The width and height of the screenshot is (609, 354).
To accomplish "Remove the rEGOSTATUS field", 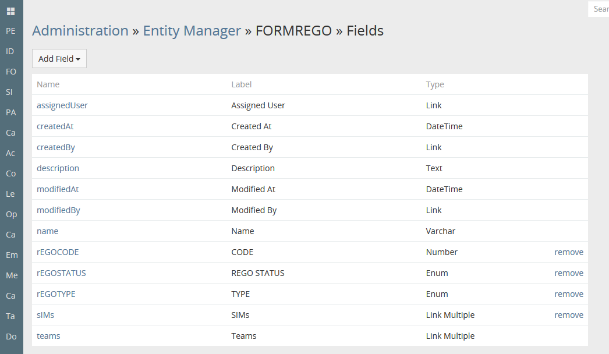I will 568,273.
